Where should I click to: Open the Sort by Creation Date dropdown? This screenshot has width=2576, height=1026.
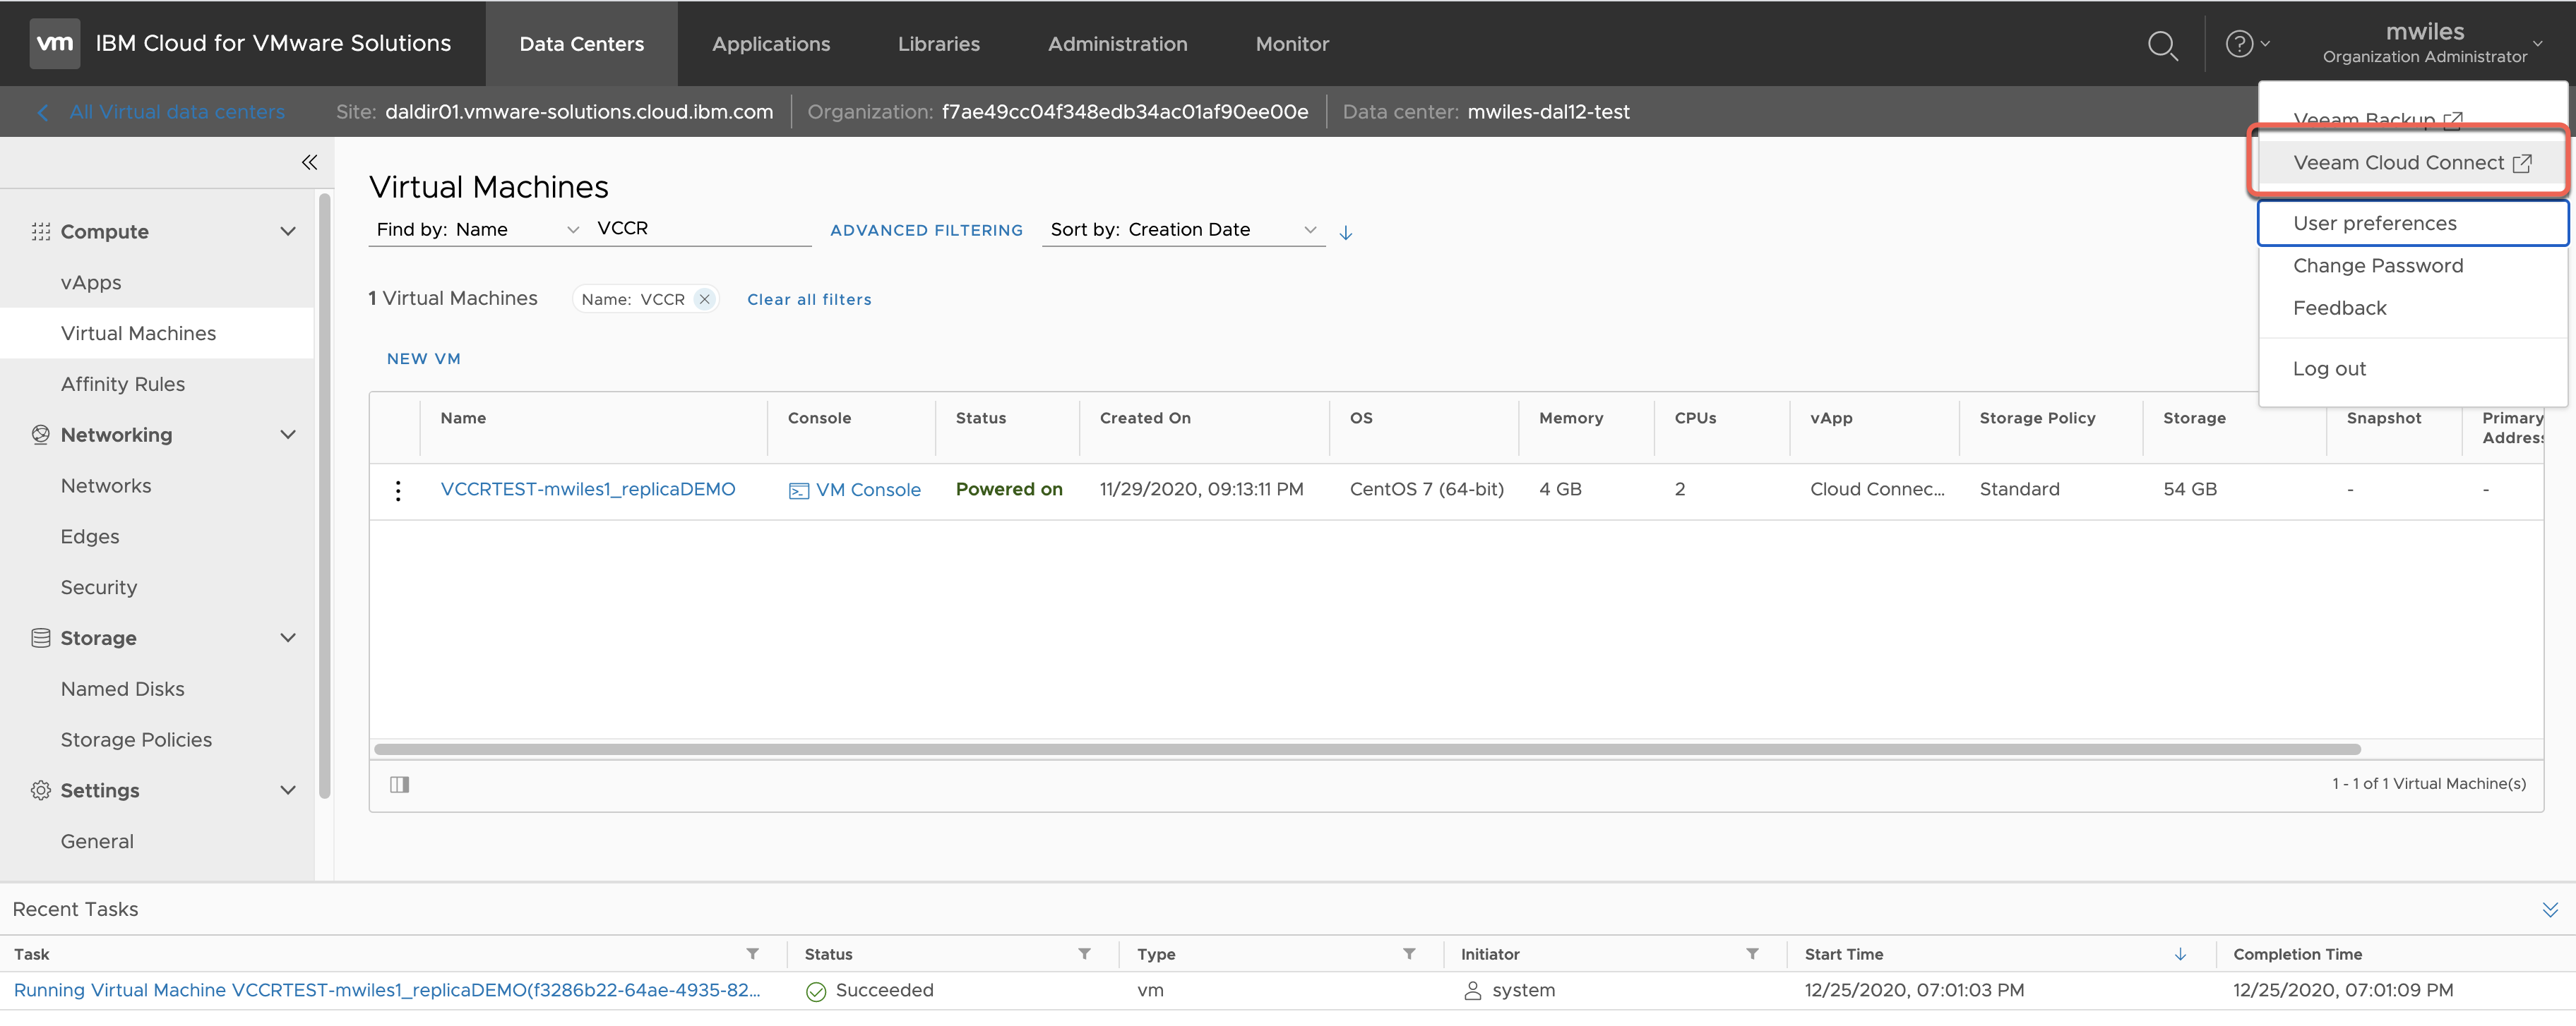click(1182, 230)
